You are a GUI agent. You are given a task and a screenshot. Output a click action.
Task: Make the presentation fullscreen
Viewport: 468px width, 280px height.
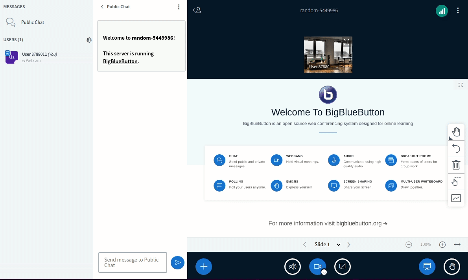point(460,84)
